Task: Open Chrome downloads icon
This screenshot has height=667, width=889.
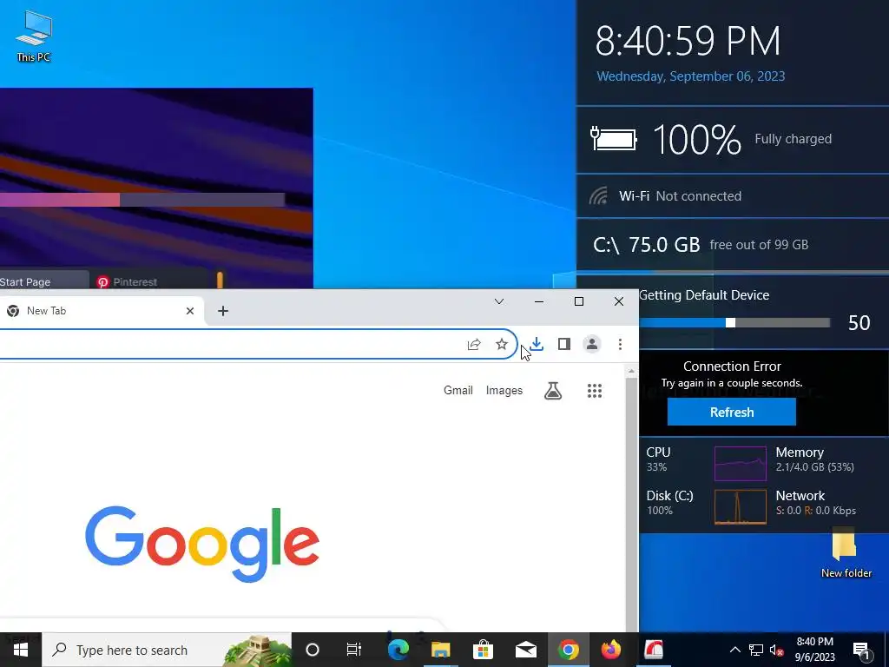Action: 537,344
